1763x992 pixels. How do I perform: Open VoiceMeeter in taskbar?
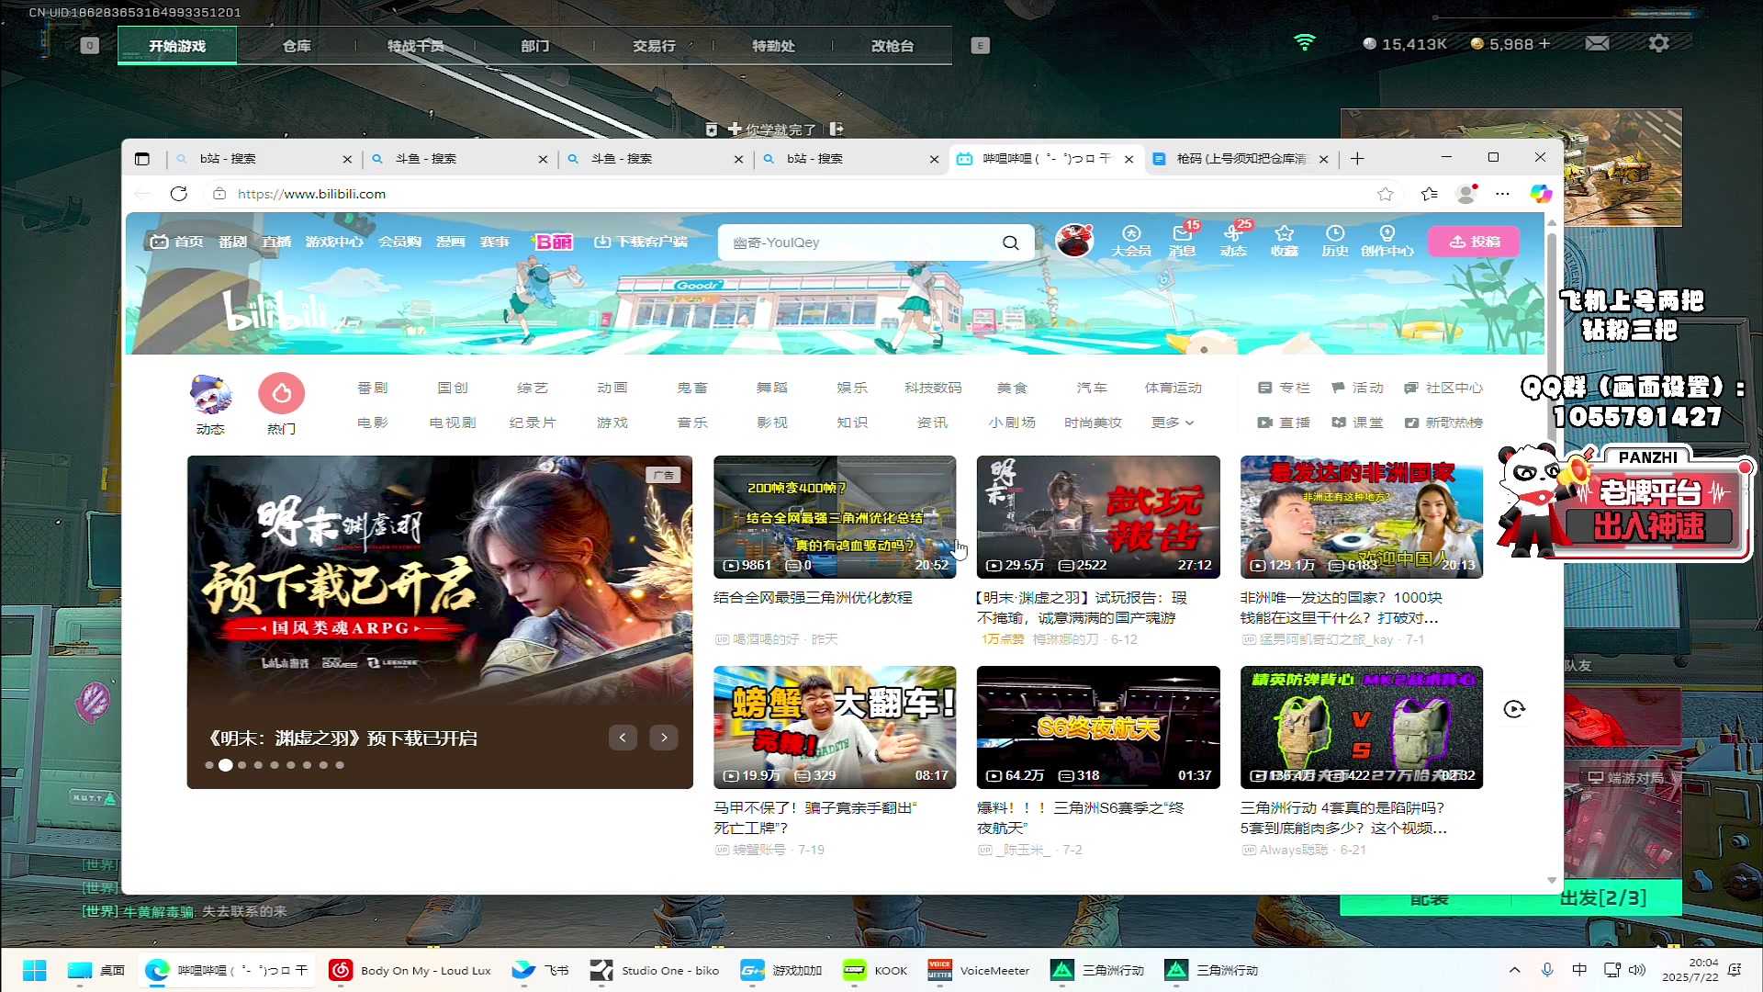[979, 970]
